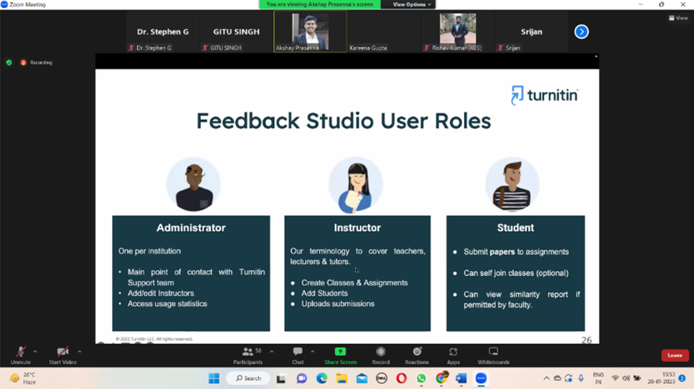
Task: Open the Reactions menu
Action: point(417,355)
